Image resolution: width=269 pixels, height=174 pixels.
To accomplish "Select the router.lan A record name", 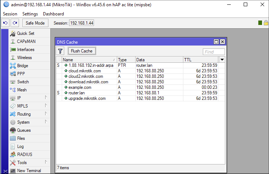I will tap(76, 93).
